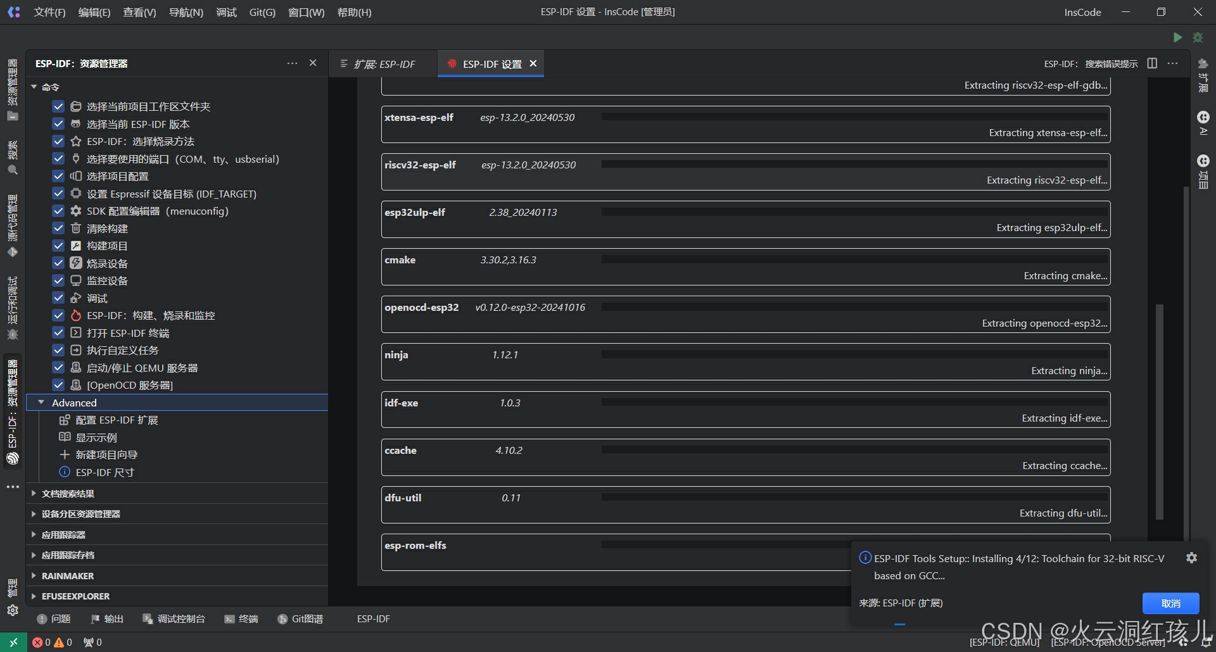Toggle checkbox for 选择当前 ESP-IDF 版本
The height and width of the screenshot is (652, 1216).
pos(58,124)
